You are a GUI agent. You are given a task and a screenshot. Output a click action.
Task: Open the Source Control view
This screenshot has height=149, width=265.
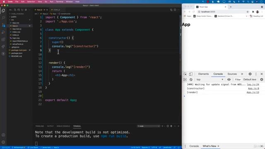(x=3, y=25)
